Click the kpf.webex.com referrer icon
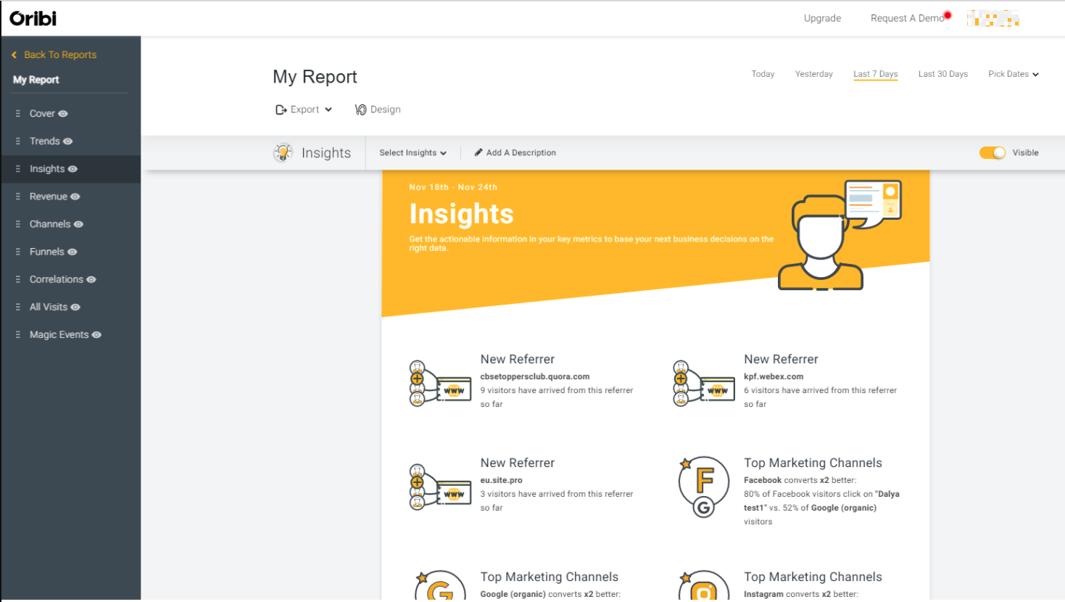1065x602 pixels. pyautogui.click(x=704, y=383)
